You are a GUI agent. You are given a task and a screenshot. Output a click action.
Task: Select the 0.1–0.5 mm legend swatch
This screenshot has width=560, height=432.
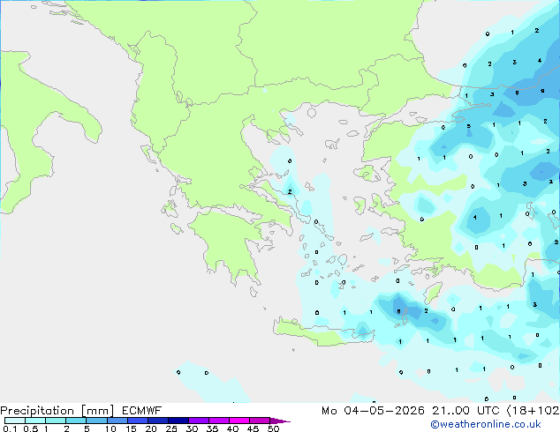point(15,421)
